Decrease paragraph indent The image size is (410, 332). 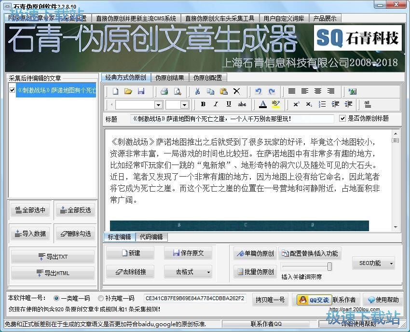point(348,104)
